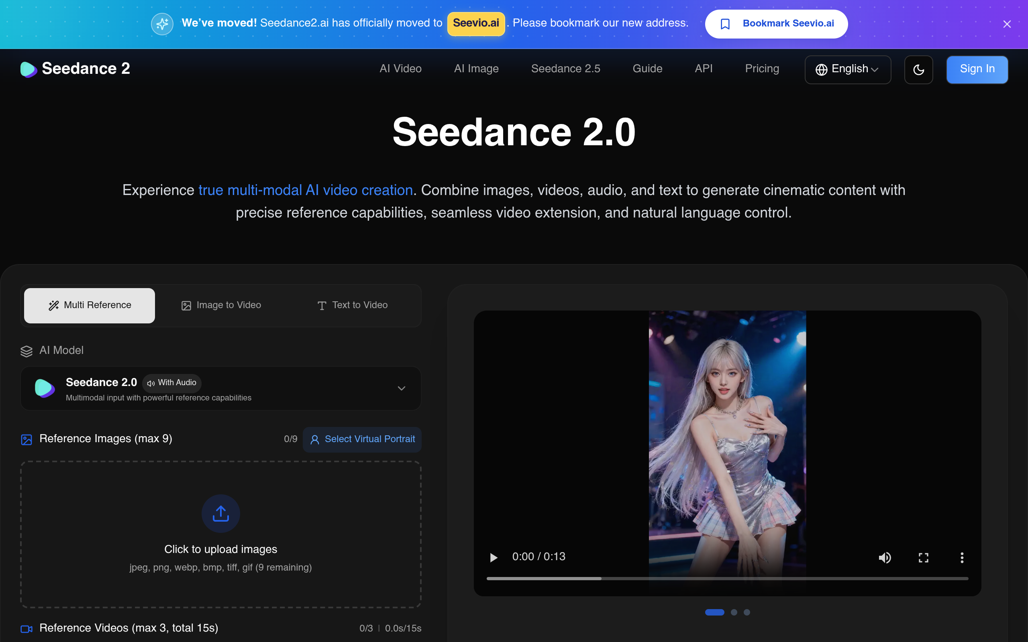Expand the Seedance 2.0 AI model dropdown
The image size is (1028, 642).
221,388
